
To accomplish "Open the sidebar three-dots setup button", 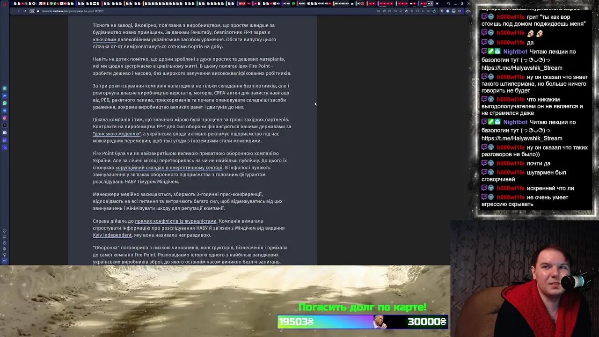I will [x=5, y=261].
